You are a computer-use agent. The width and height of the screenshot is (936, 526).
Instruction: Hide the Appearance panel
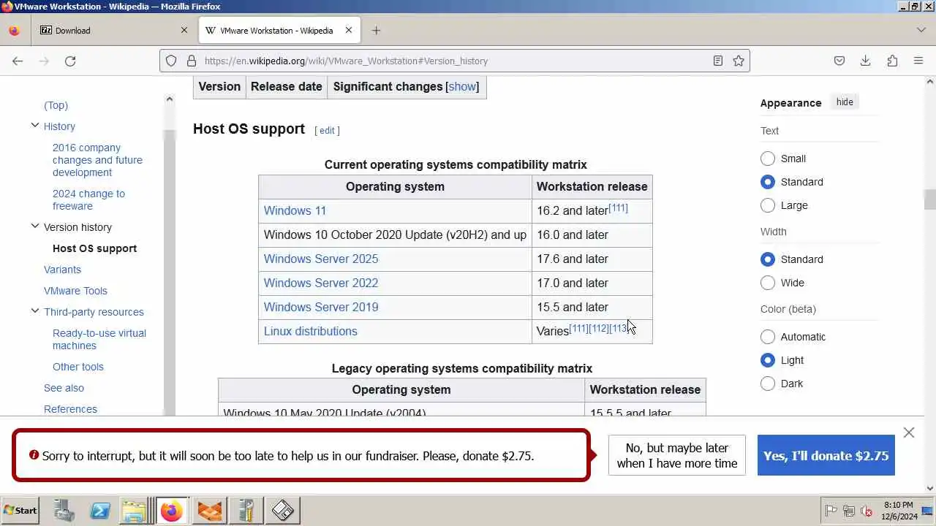click(845, 102)
